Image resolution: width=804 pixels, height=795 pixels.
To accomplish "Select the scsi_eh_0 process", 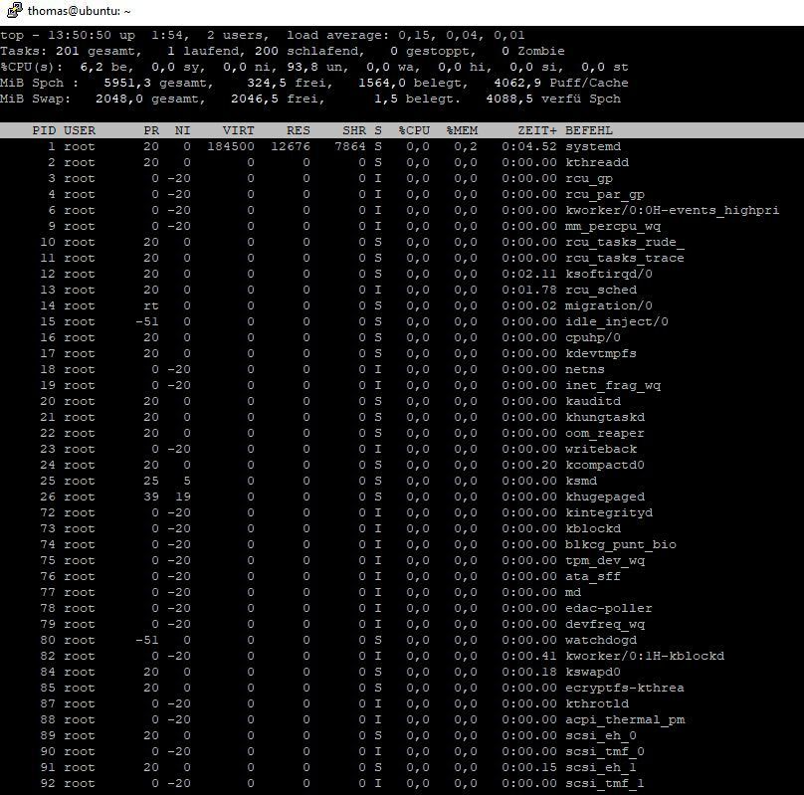I will [601, 735].
